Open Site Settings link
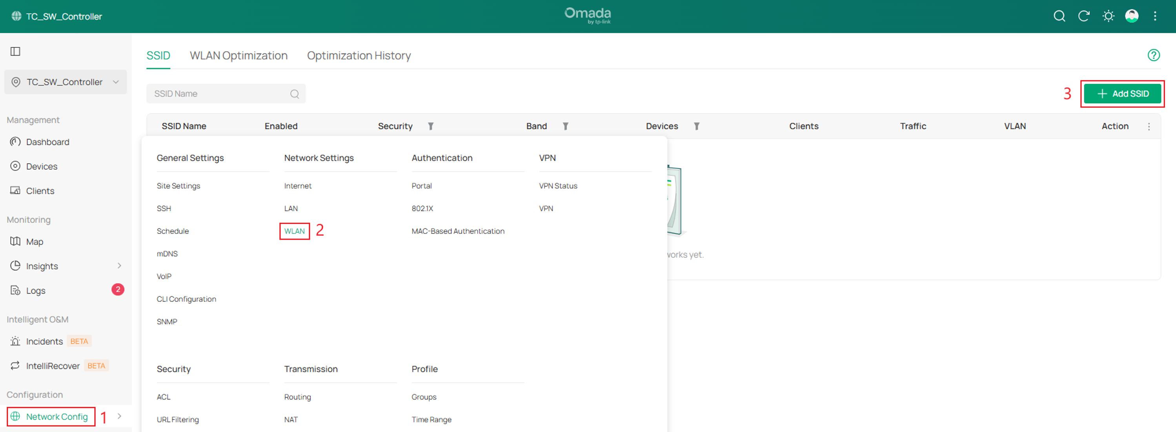1176x432 pixels. click(x=178, y=186)
